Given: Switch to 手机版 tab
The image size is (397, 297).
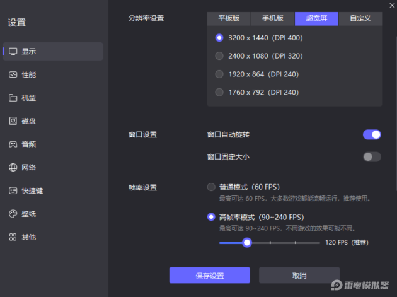Looking at the screenshot, I should tap(273, 18).
